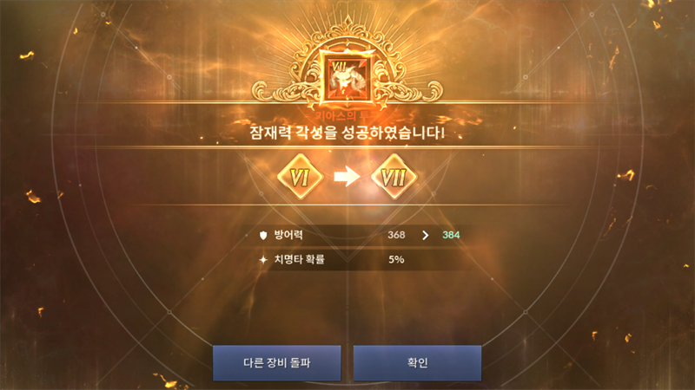Click the 잠재력 각성을 성공하였습니다 message

[x=347, y=133]
